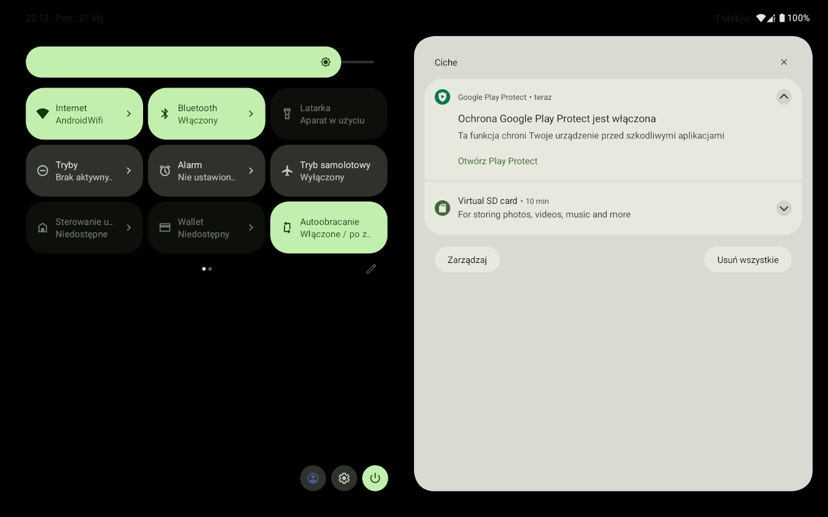Screen dimensions: 828x517
Task: Open settings via the gear icon
Action: tap(344, 478)
